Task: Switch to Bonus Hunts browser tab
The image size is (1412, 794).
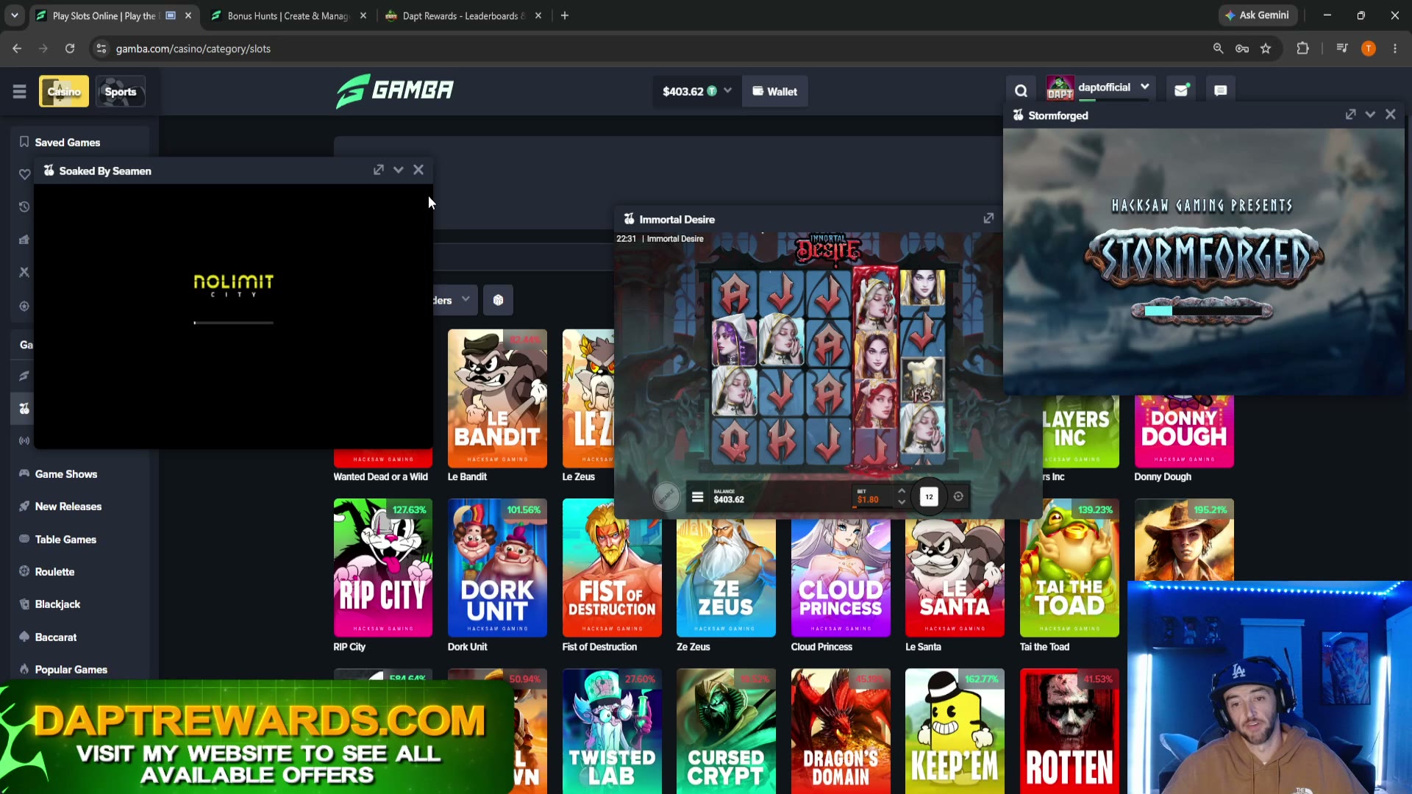Action: tap(288, 15)
